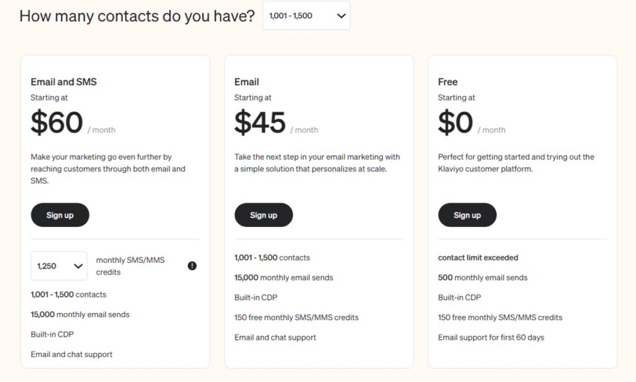This screenshot has height=382, width=636.
Task: Click the Email and SMS plan title
Action: (x=64, y=82)
